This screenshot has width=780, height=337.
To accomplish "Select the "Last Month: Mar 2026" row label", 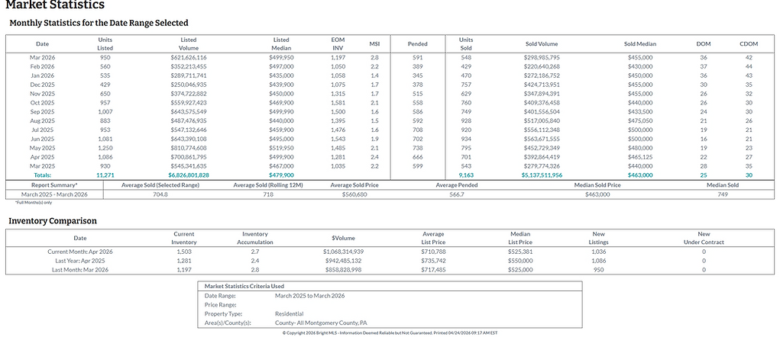I will (80, 269).
